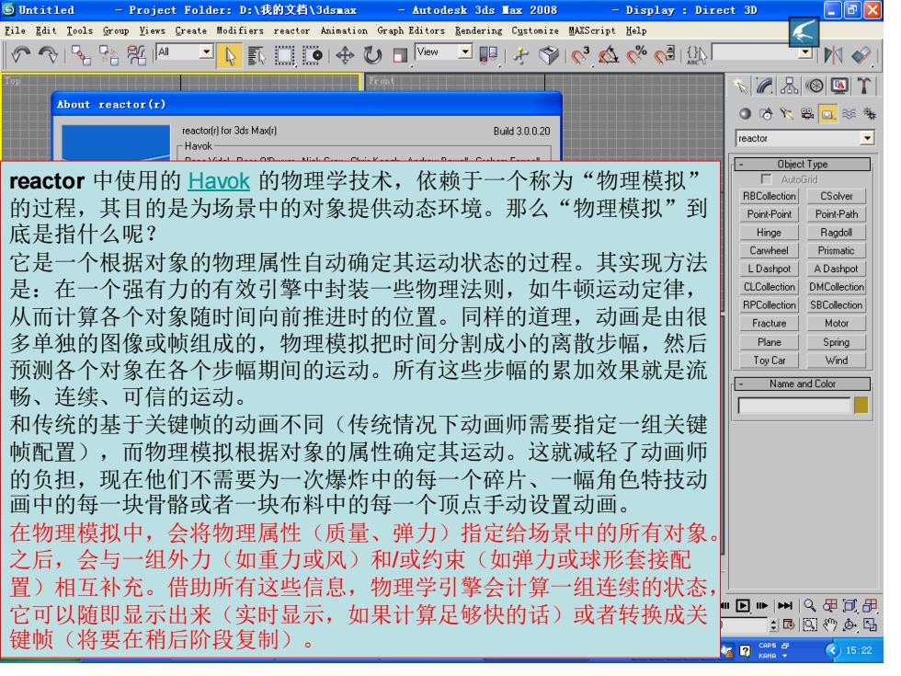Switch to the Modify command panel tab
The height and width of the screenshot is (676, 901).
point(765,86)
